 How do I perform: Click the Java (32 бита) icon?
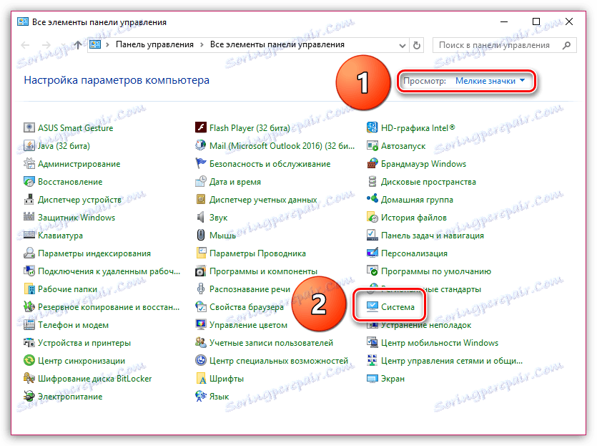[x=29, y=145]
